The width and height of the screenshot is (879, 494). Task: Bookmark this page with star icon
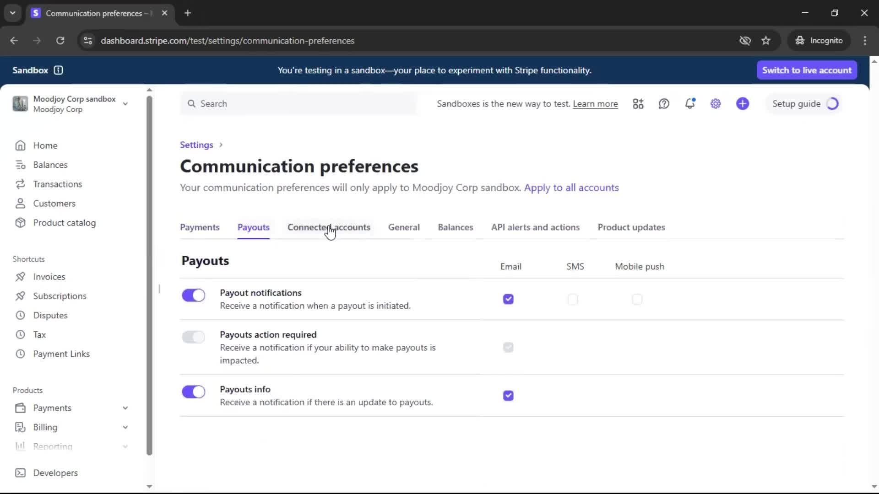point(766,41)
